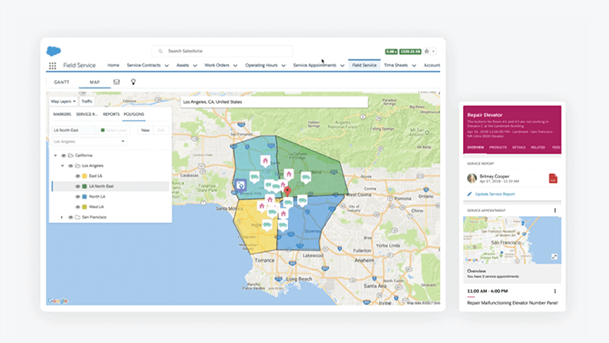The width and height of the screenshot is (609, 343).
Task: Click the New polygon button
Action: pyautogui.click(x=145, y=129)
